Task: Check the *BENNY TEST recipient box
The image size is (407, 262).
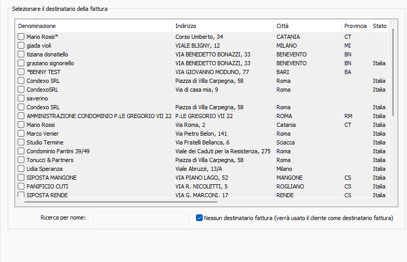Action: click(21, 72)
